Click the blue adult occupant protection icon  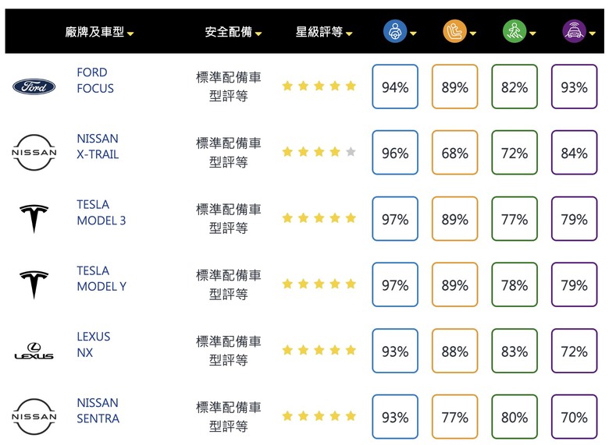tap(395, 31)
